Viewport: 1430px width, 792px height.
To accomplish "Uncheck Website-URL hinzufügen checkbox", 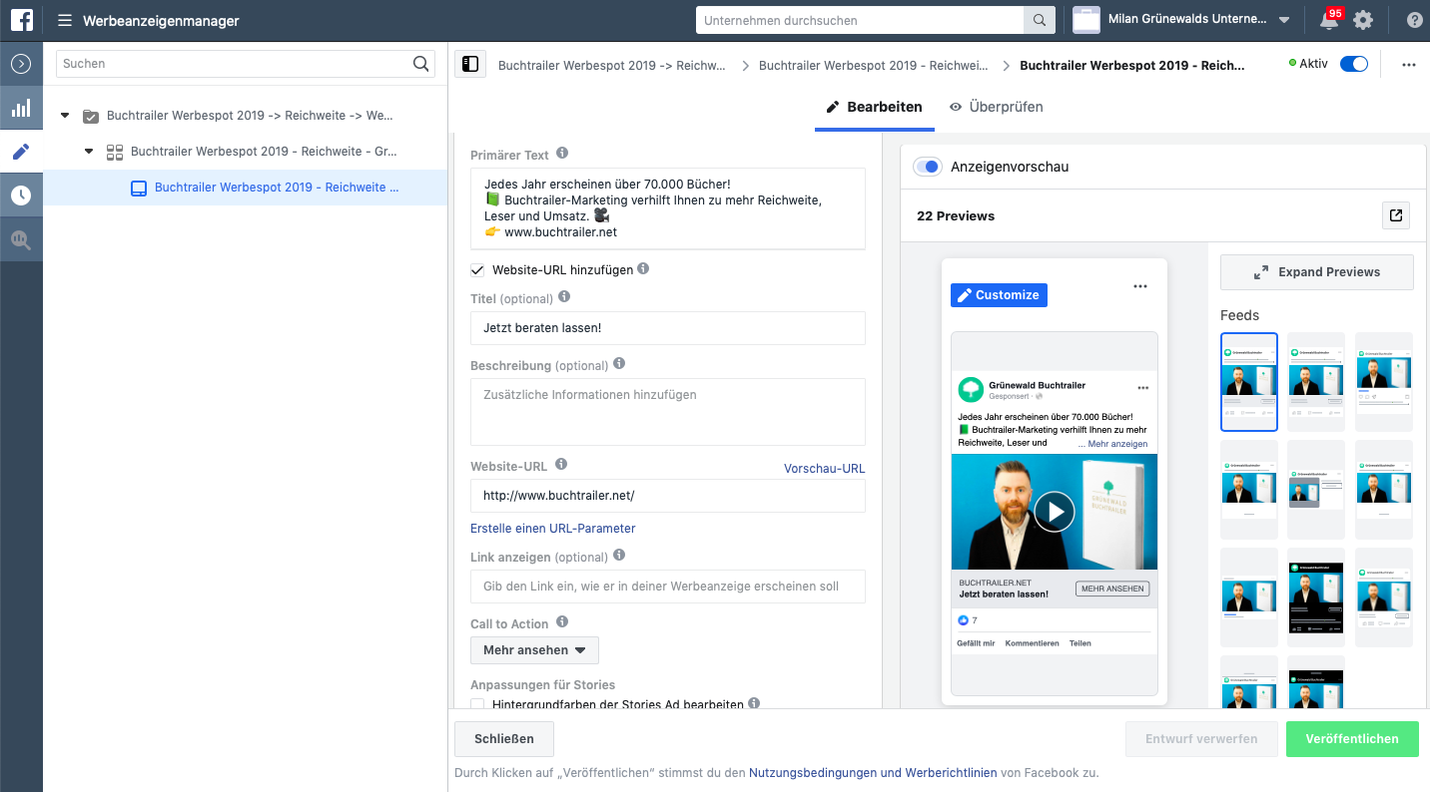I will tap(478, 269).
